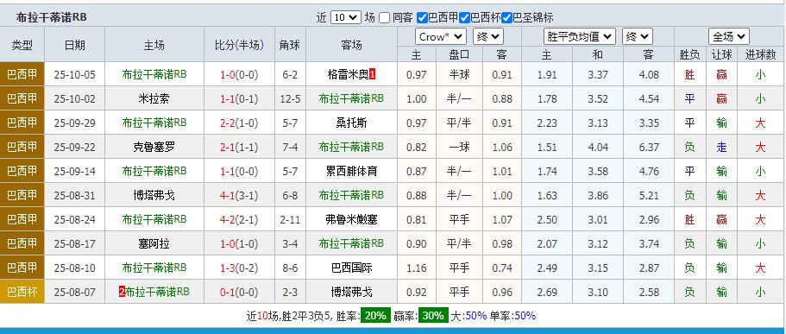This screenshot has height=334, width=786.
Task: Click handicap result 走 in 克鲁塞罗 row
Action: [x=721, y=147]
